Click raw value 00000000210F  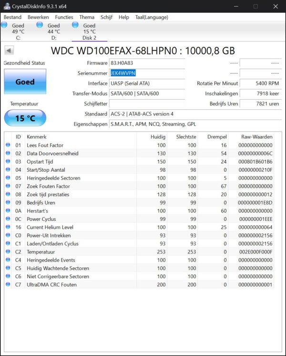pos(255,170)
